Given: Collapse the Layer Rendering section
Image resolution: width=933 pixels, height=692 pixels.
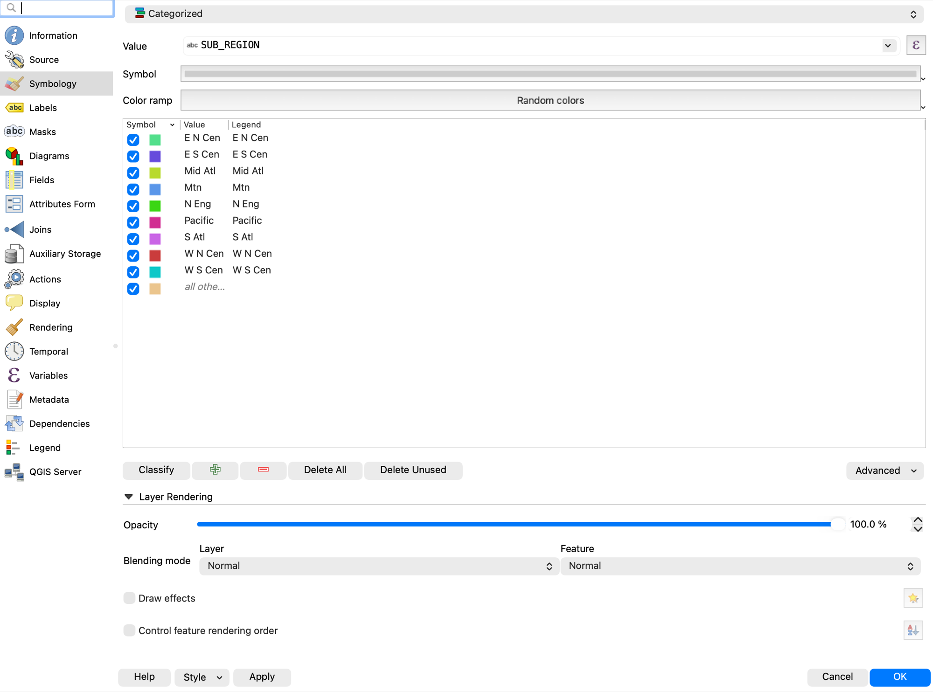Looking at the screenshot, I should click(x=129, y=497).
